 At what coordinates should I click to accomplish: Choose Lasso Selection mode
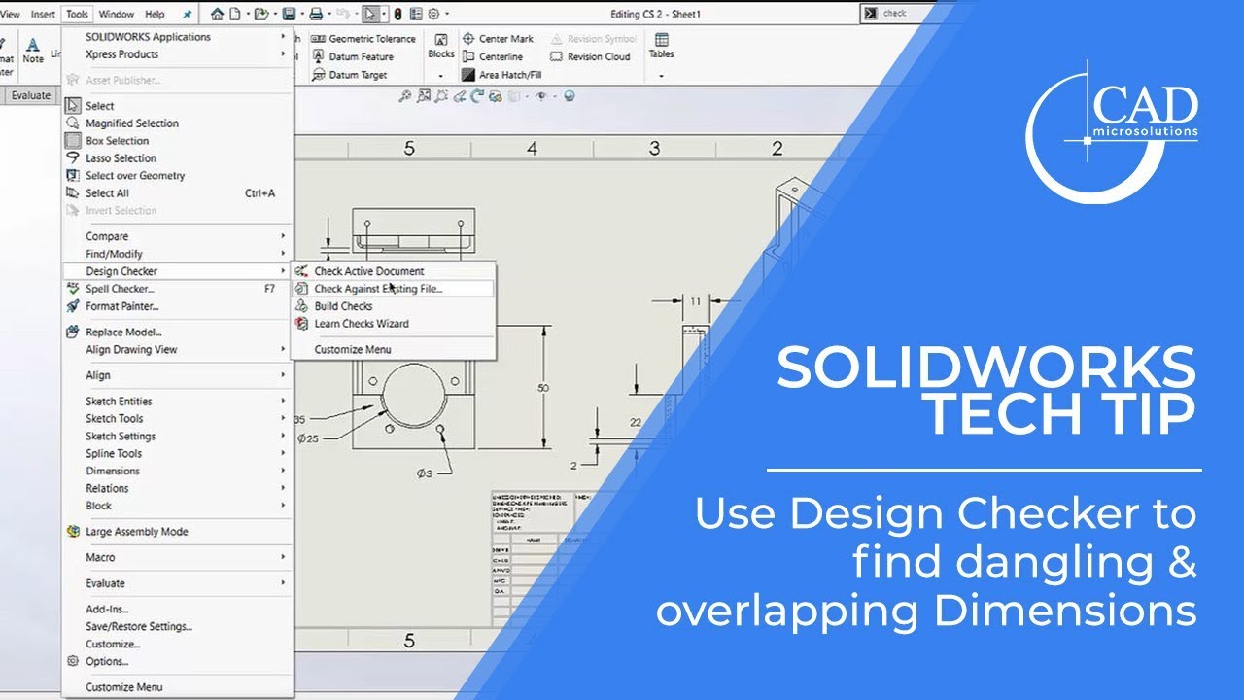177,158
